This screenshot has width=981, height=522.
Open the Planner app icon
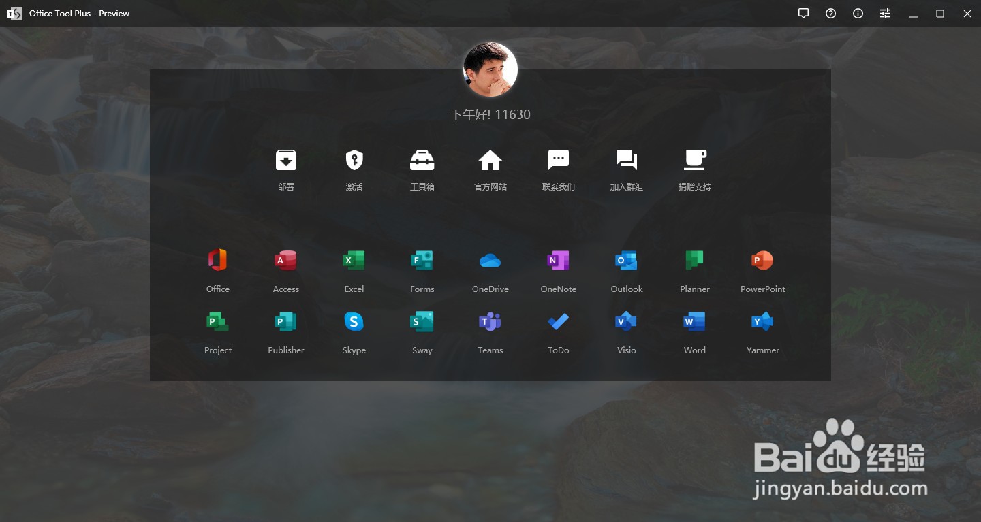(x=695, y=260)
